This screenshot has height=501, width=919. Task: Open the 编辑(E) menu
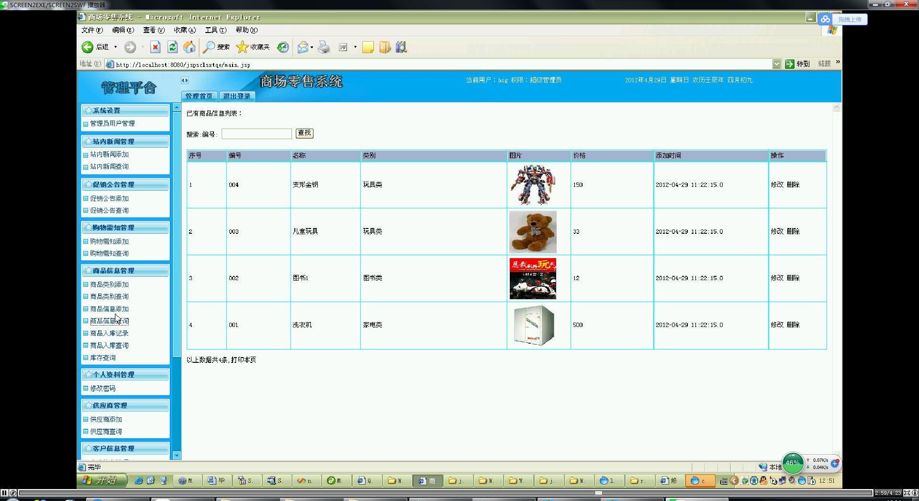(x=123, y=30)
